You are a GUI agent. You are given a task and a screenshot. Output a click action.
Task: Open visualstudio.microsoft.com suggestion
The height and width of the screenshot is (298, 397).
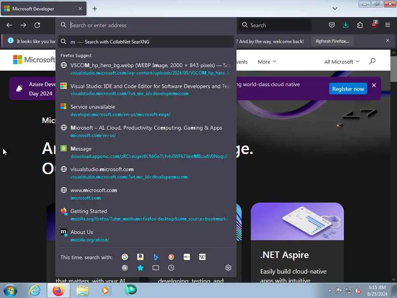tap(146, 173)
